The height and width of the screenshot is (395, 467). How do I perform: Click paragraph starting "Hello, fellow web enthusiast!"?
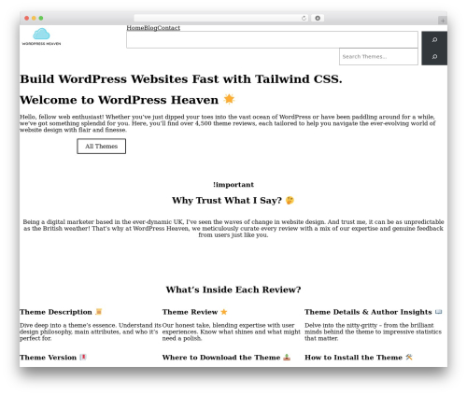(228, 123)
